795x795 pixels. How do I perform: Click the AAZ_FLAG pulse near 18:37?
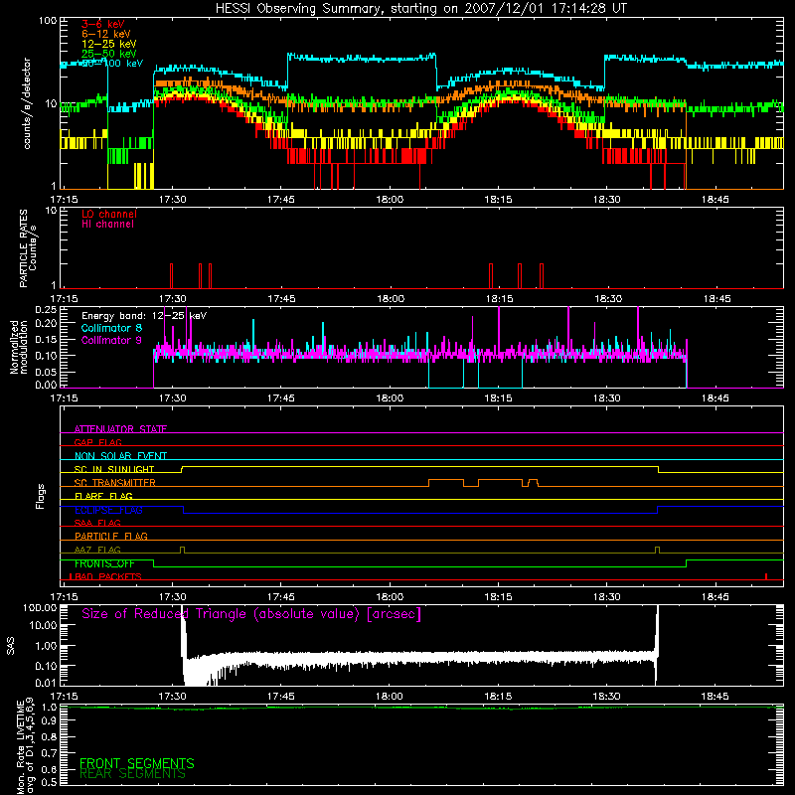coord(658,550)
